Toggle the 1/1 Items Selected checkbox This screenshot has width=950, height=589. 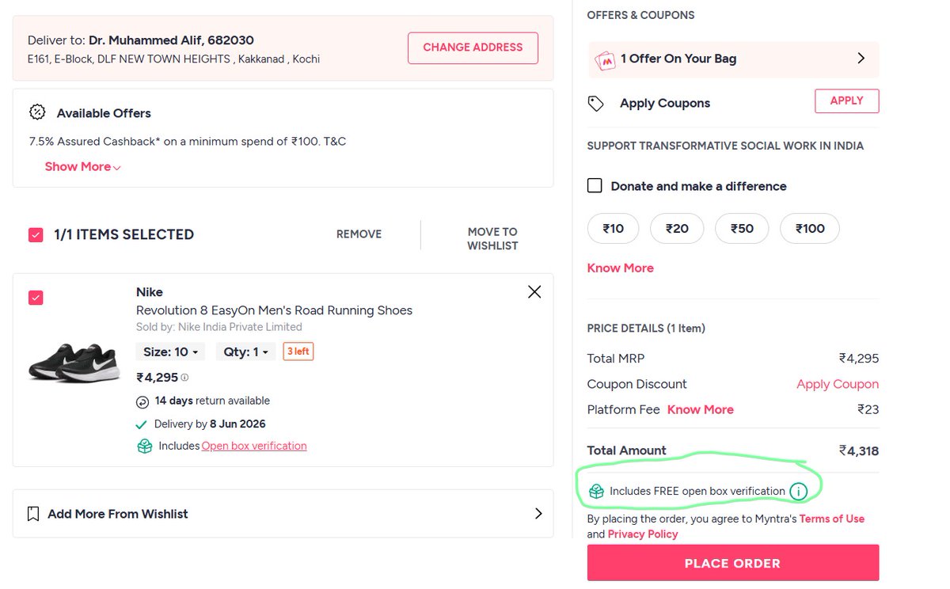click(x=36, y=234)
